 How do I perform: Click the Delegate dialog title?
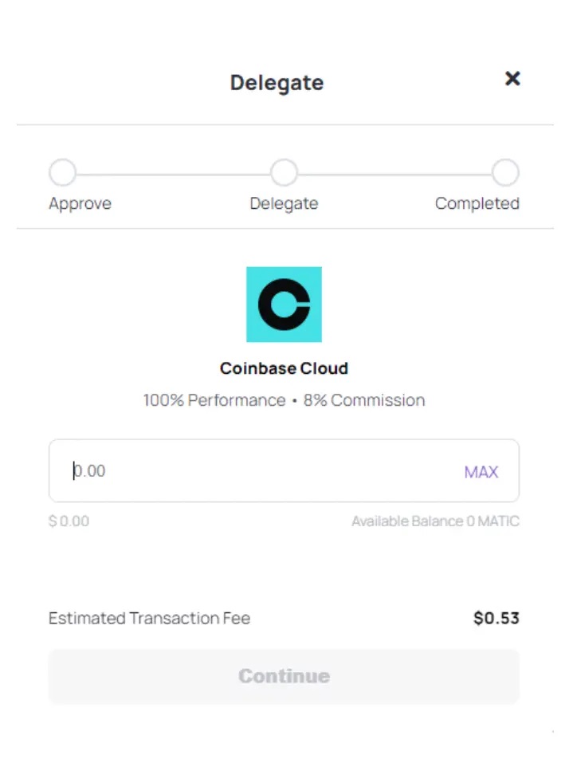pyautogui.click(x=277, y=83)
